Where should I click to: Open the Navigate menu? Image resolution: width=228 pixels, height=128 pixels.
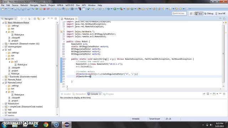tap(34, 5)
